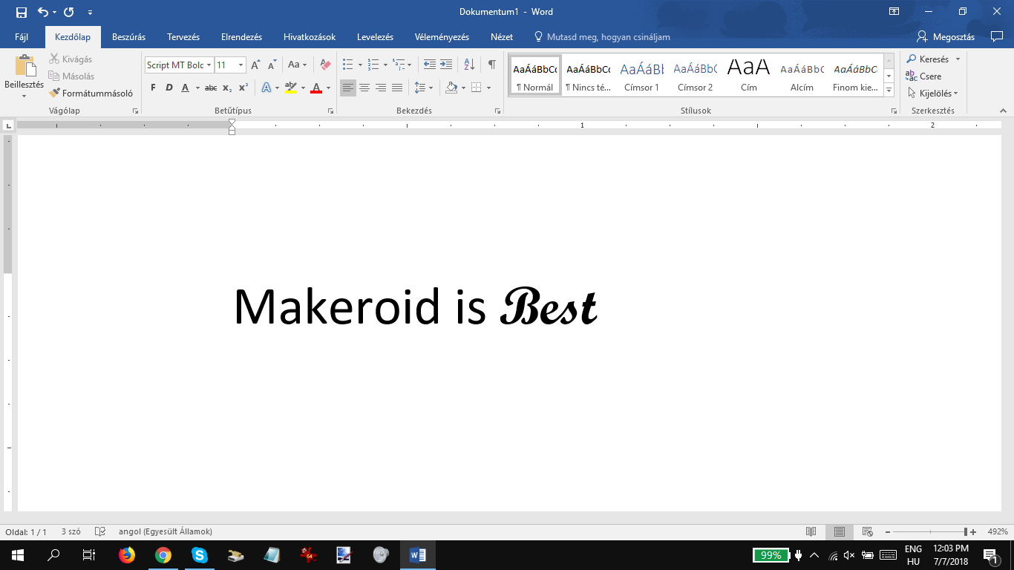
Task: Open the font size dropdown
Action: [x=241, y=65]
